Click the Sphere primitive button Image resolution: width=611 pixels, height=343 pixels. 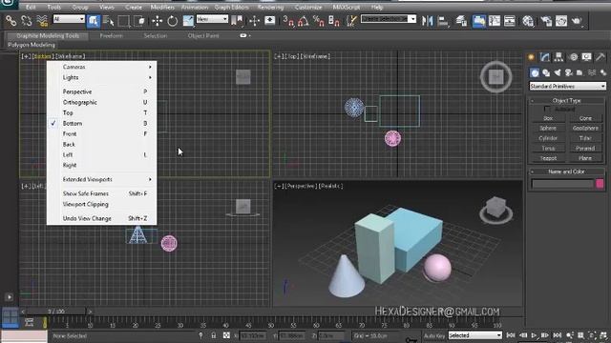[x=548, y=128]
